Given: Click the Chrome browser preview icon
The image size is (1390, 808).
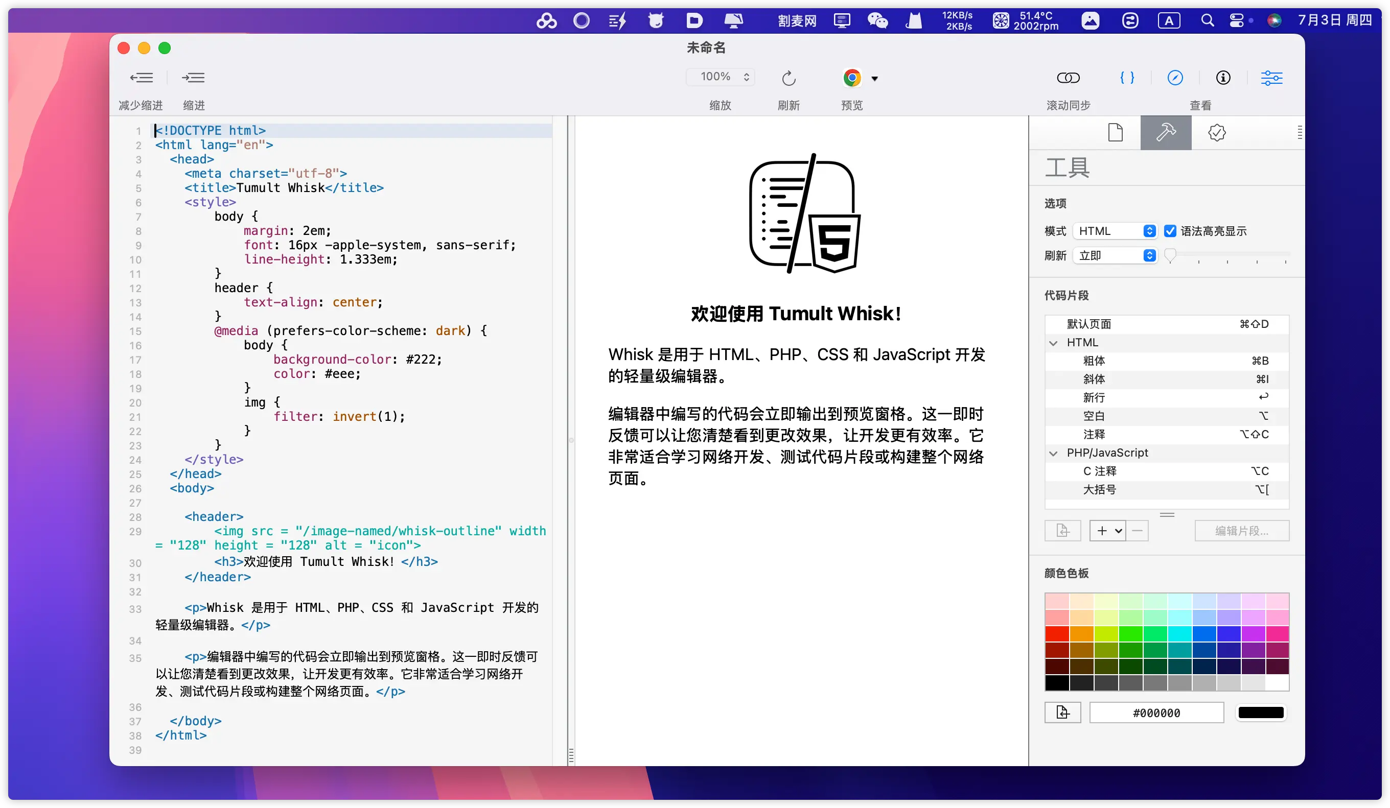Looking at the screenshot, I should pos(852,78).
